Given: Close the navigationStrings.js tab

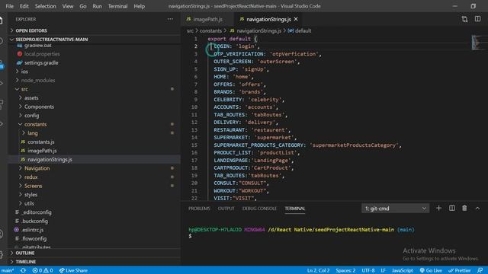Looking at the screenshot, I should click(x=296, y=19).
